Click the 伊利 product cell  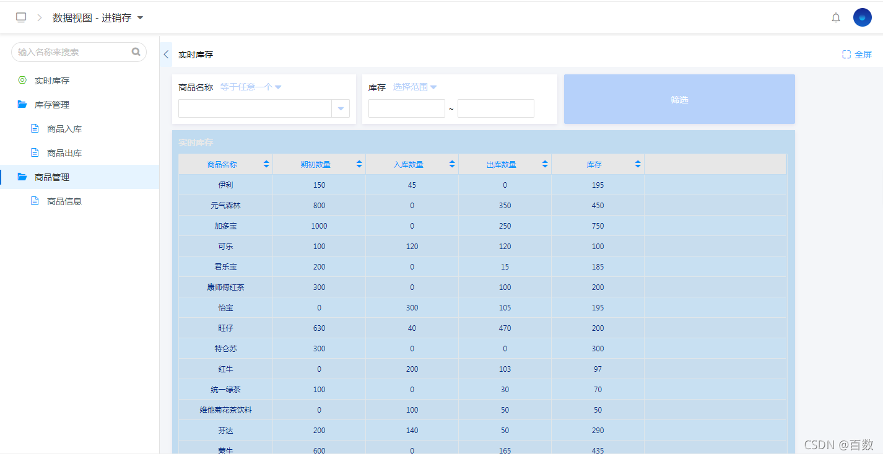(225, 185)
